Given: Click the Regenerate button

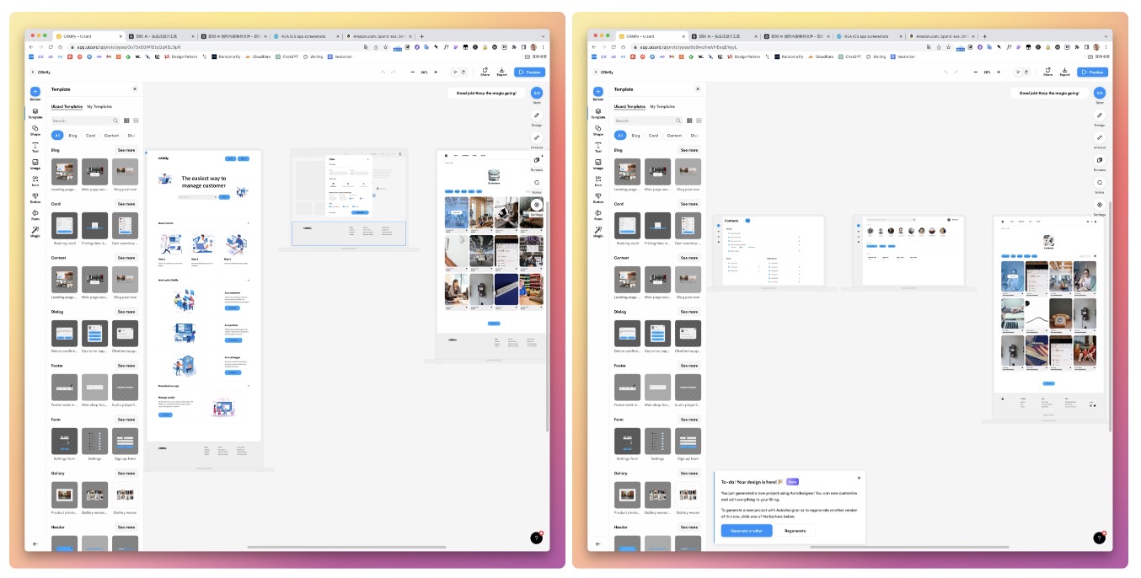Looking at the screenshot, I should 795,531.
